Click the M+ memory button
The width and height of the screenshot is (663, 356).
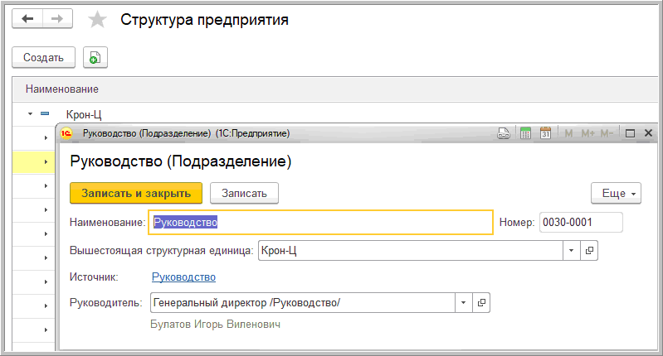pyautogui.click(x=587, y=133)
